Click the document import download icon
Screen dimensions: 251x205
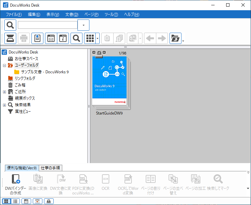37,38
